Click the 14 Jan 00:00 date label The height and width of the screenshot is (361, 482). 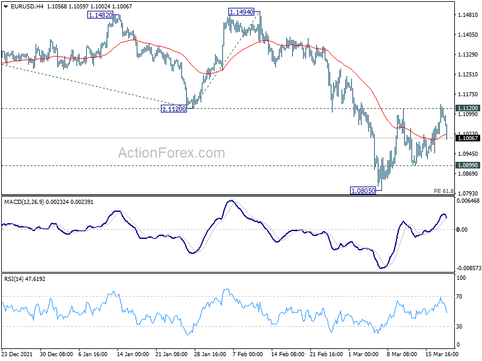(133, 354)
